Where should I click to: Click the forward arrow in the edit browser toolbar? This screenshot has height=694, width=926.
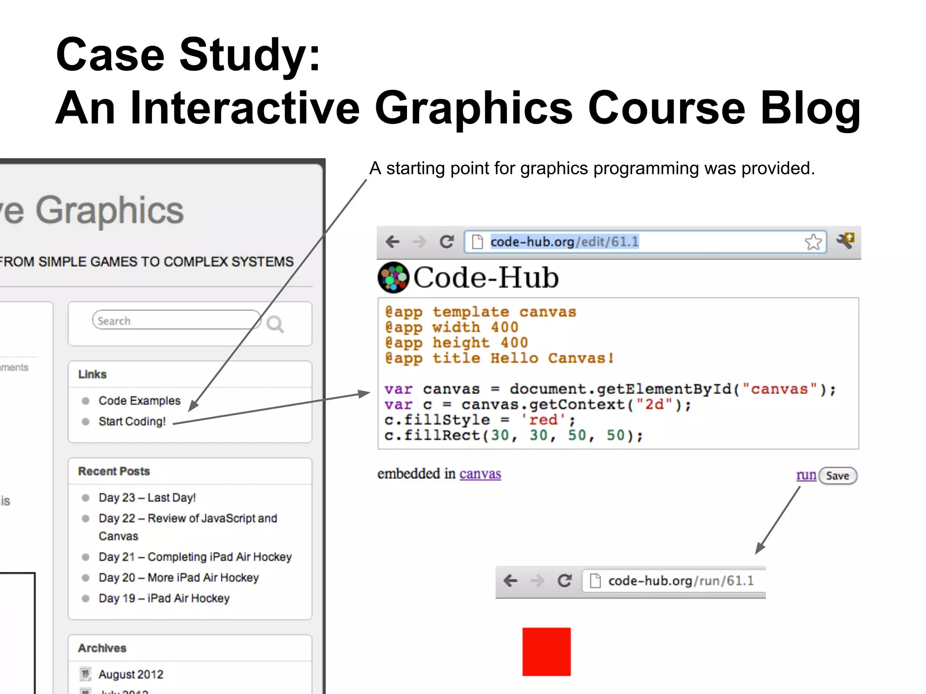[x=420, y=242]
